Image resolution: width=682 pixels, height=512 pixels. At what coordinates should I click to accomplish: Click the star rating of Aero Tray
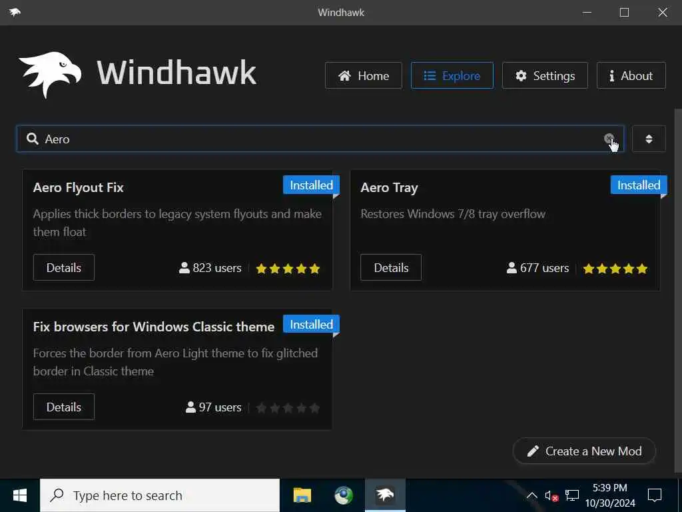click(x=615, y=269)
